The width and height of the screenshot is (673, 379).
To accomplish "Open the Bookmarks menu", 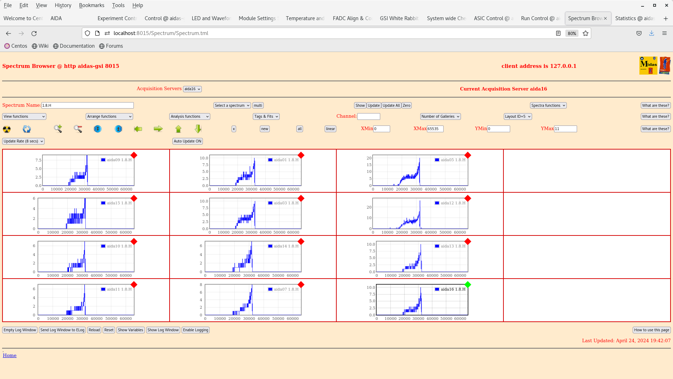I will click(x=92, y=5).
